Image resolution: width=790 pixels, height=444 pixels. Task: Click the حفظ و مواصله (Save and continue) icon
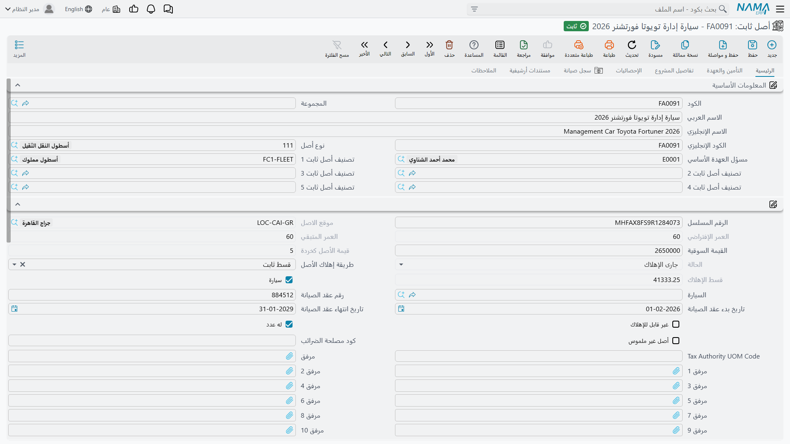[723, 45]
